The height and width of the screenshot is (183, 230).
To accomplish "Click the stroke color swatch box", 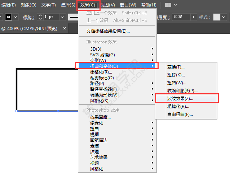I will click(x=9, y=17).
